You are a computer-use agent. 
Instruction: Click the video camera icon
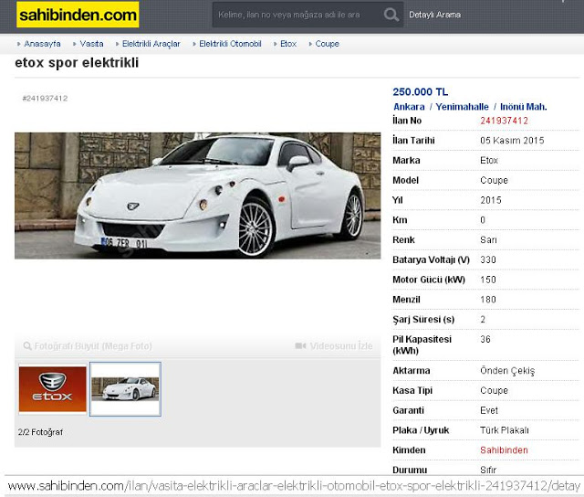300,346
